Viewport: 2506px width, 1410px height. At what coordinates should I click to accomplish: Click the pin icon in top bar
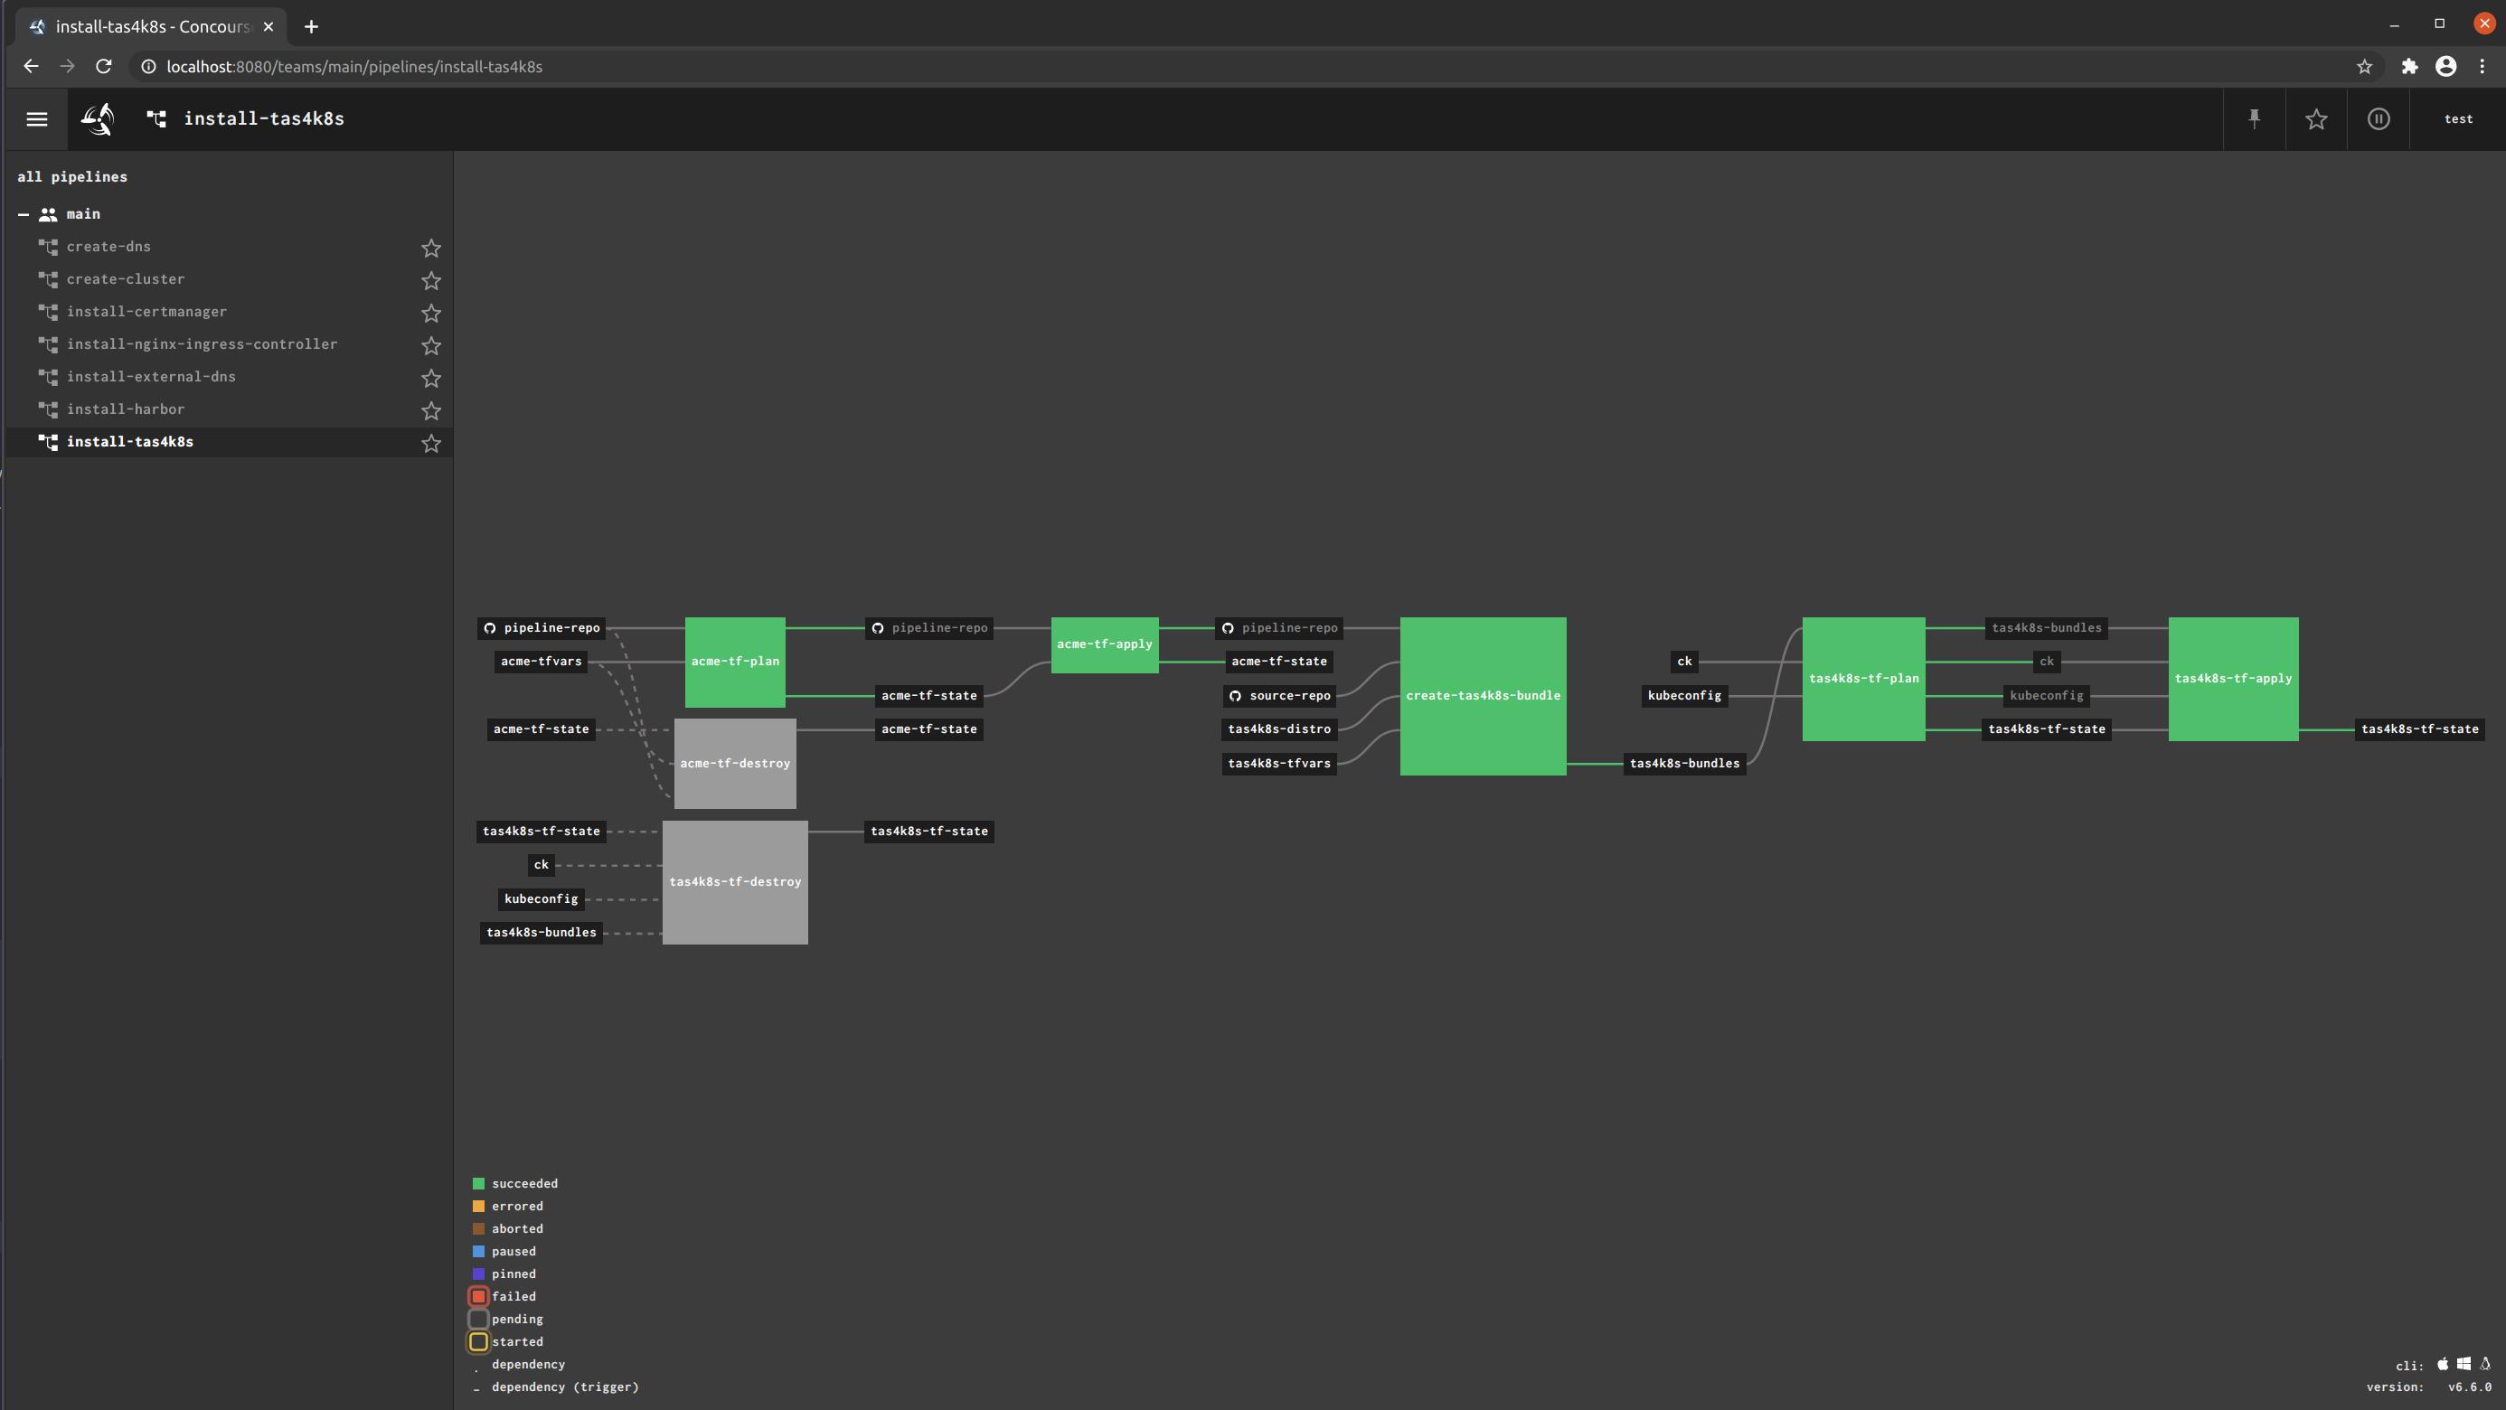(x=2254, y=118)
